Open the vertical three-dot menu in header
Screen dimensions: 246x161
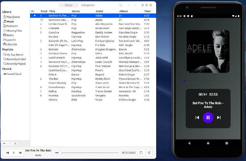pyautogui.click(x=128, y=5)
